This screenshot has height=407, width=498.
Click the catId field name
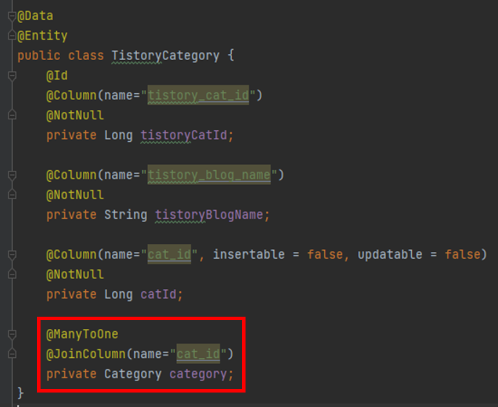(158, 294)
